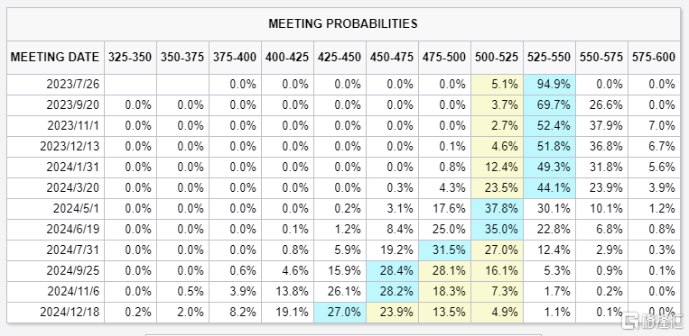Click the 450-475 column header
689x336 pixels.
pos(392,57)
